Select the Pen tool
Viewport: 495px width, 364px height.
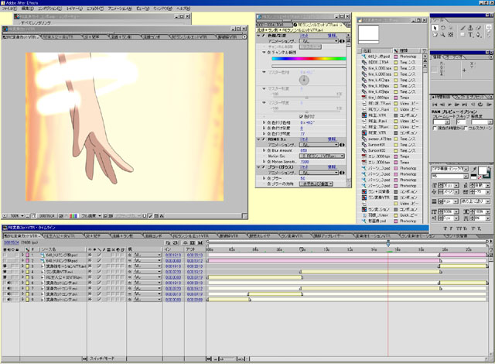pyautogui.click(x=479, y=35)
